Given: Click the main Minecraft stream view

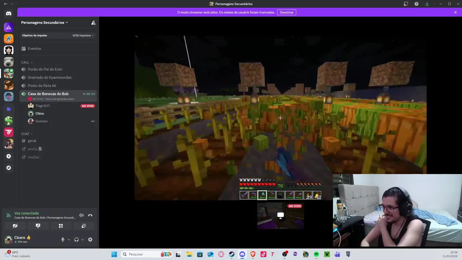Looking at the screenshot, I should (280, 117).
